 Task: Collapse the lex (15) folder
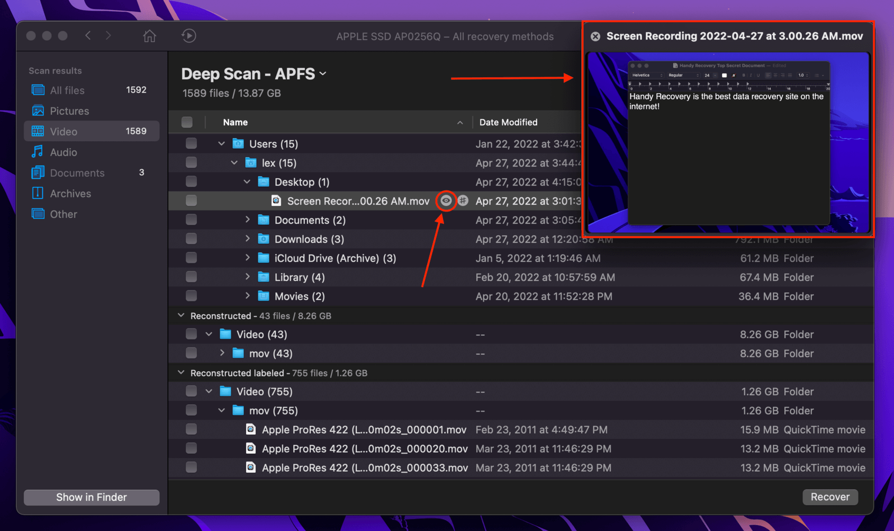coord(234,163)
